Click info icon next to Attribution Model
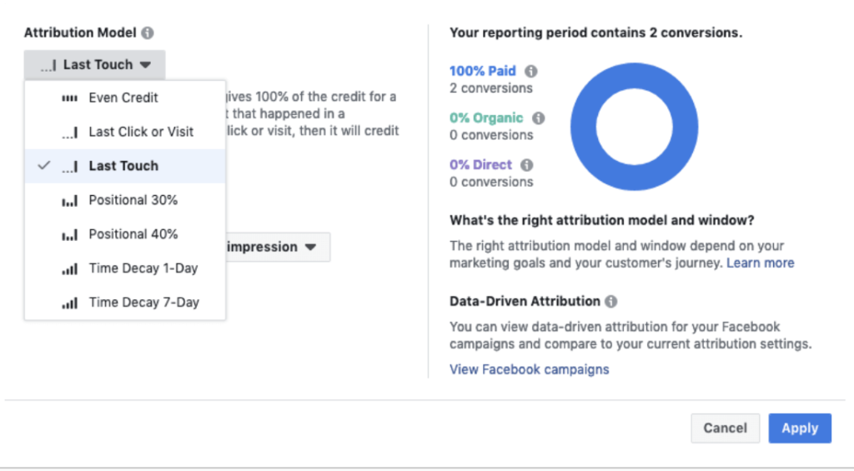Screen dimensions: 854x471 148,33
